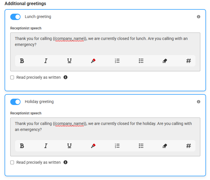The height and width of the screenshot is (180, 210).
Task: Open info icon beside Lunch greeting header
Action: pos(199,17)
